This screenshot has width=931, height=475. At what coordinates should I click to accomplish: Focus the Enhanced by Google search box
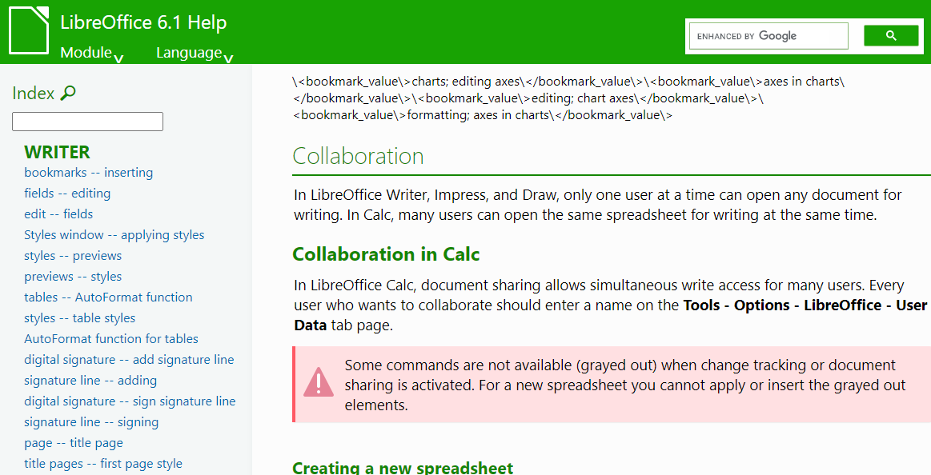768,36
